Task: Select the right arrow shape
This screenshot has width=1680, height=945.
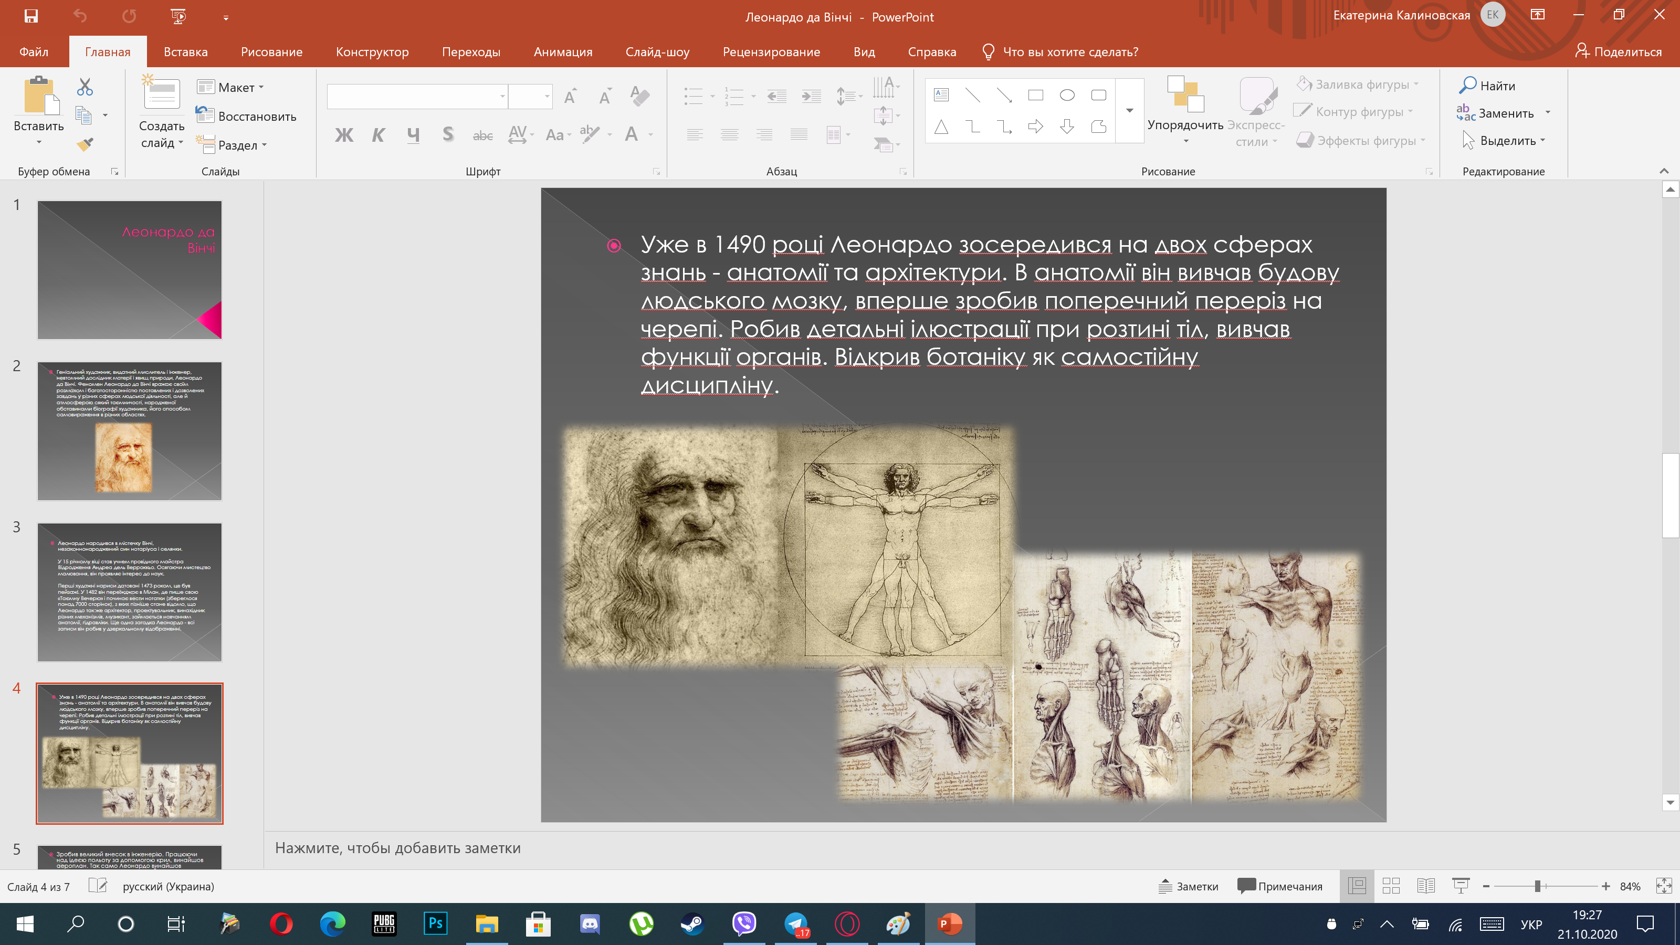Action: coord(1036,127)
